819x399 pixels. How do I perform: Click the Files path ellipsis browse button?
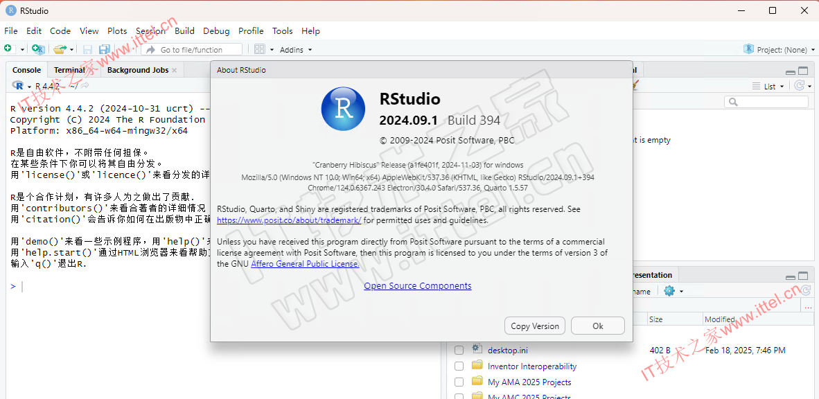tap(807, 307)
